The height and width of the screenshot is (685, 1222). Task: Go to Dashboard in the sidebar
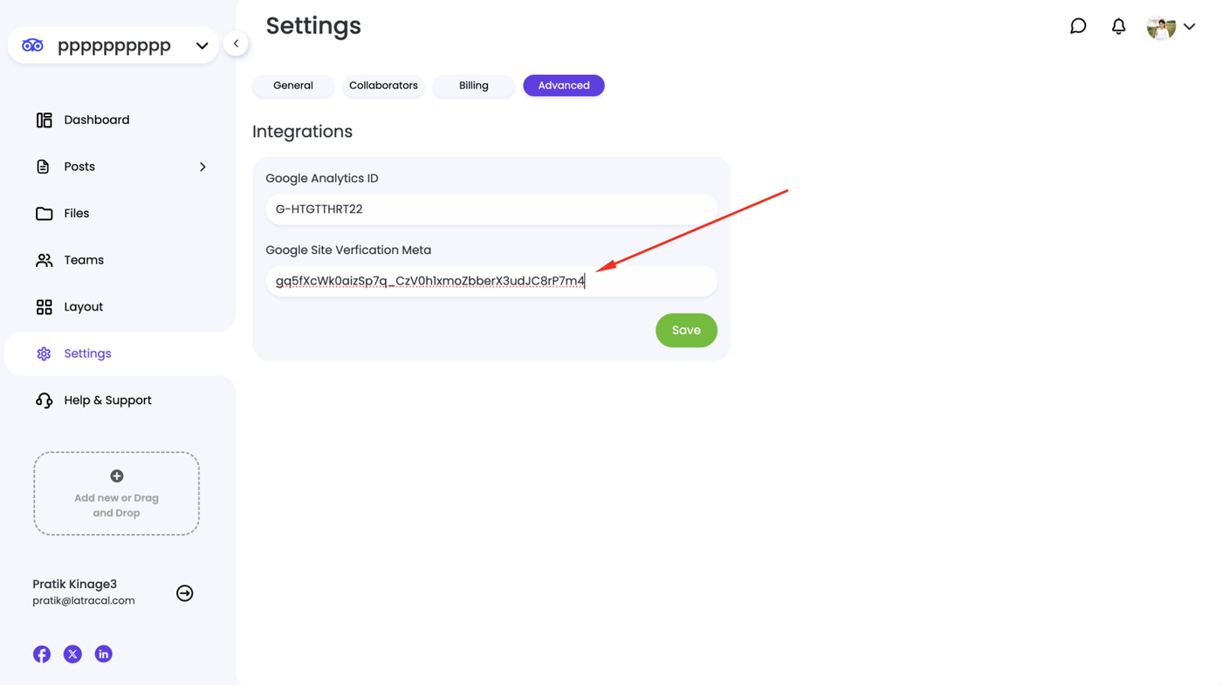point(96,120)
